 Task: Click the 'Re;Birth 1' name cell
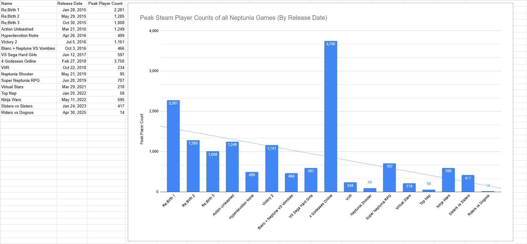(28, 10)
